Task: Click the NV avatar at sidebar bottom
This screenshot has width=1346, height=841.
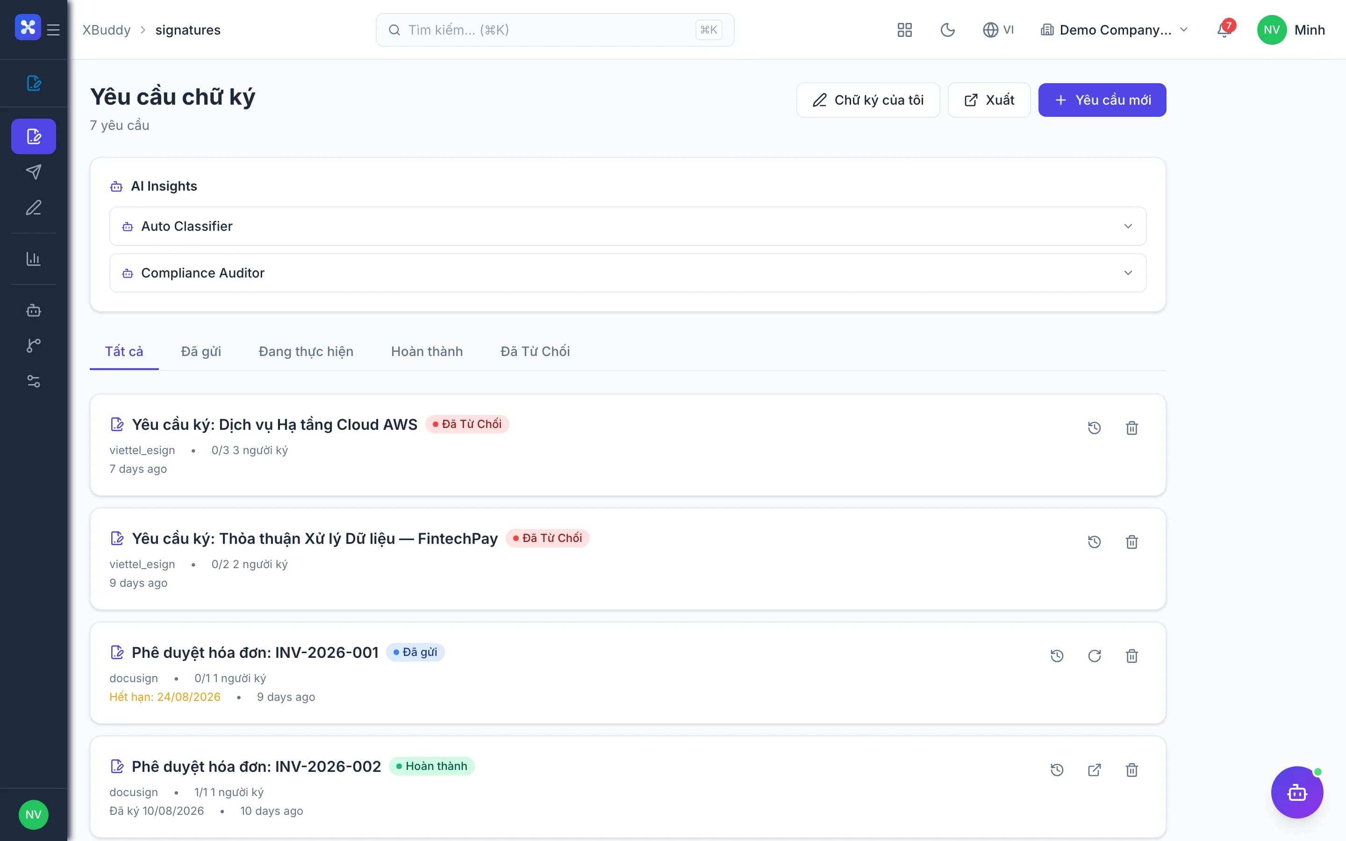Action: tap(33, 814)
